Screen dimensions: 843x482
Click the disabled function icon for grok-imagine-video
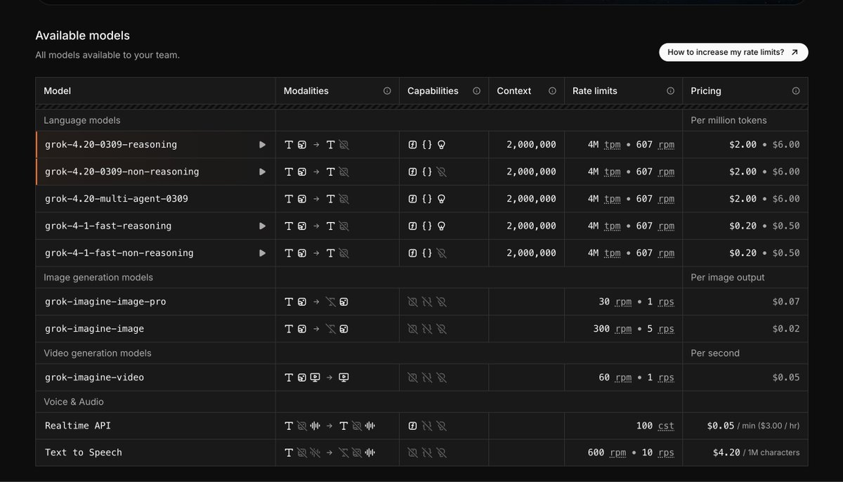pyautogui.click(x=412, y=377)
